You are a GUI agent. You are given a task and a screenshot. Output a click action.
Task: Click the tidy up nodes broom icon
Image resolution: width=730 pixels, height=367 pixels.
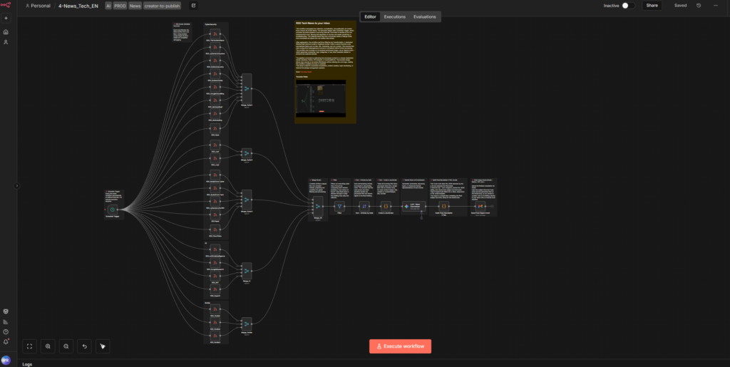coord(103,346)
